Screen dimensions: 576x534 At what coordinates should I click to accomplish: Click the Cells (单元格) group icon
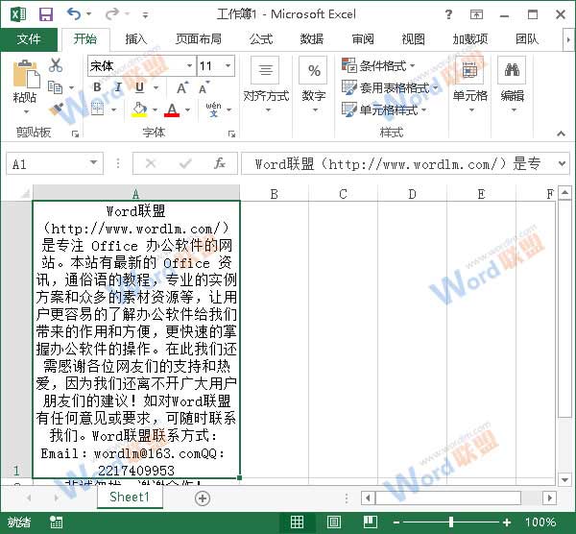[x=469, y=70]
